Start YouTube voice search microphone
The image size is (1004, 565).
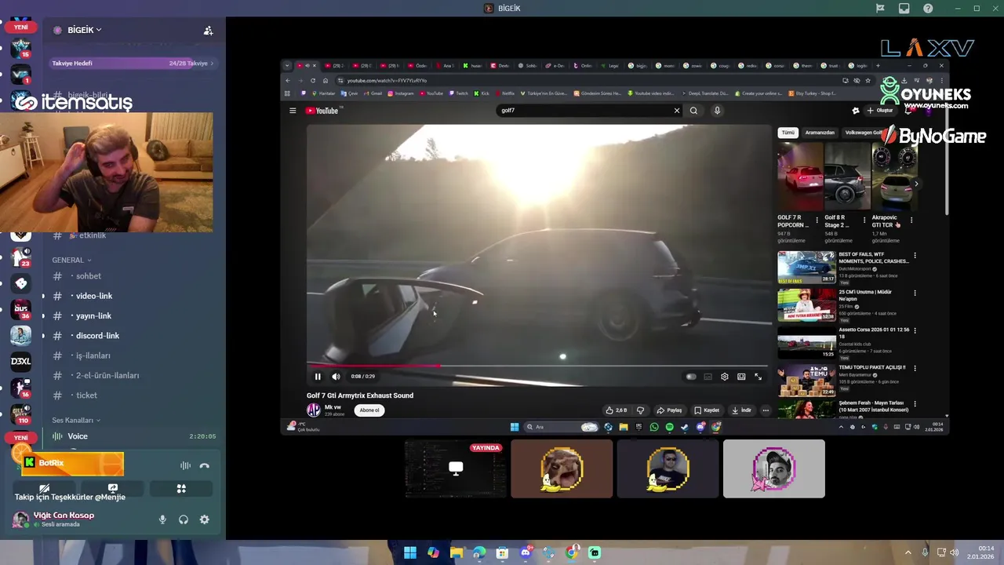click(717, 111)
